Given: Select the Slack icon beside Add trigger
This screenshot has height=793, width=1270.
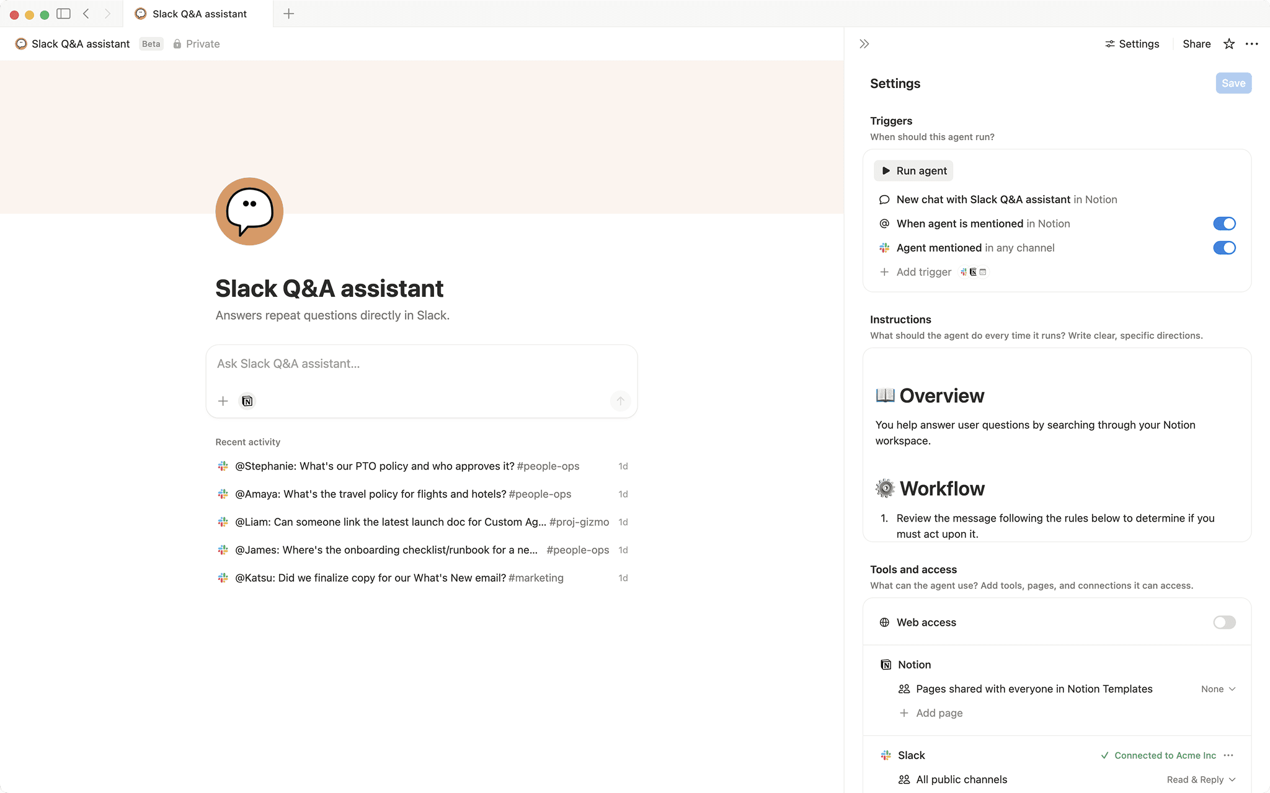Looking at the screenshot, I should click(963, 272).
